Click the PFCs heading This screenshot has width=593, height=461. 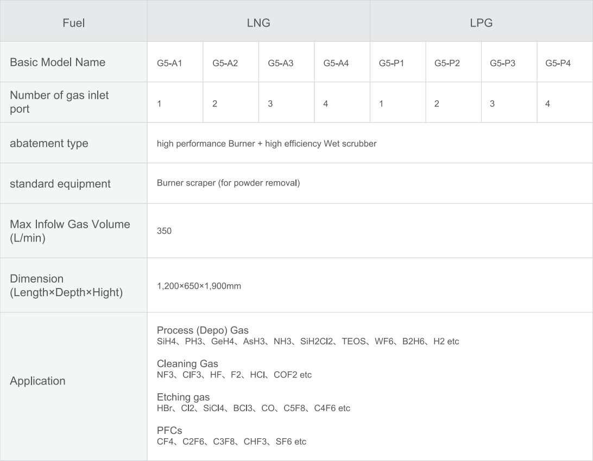point(169,431)
